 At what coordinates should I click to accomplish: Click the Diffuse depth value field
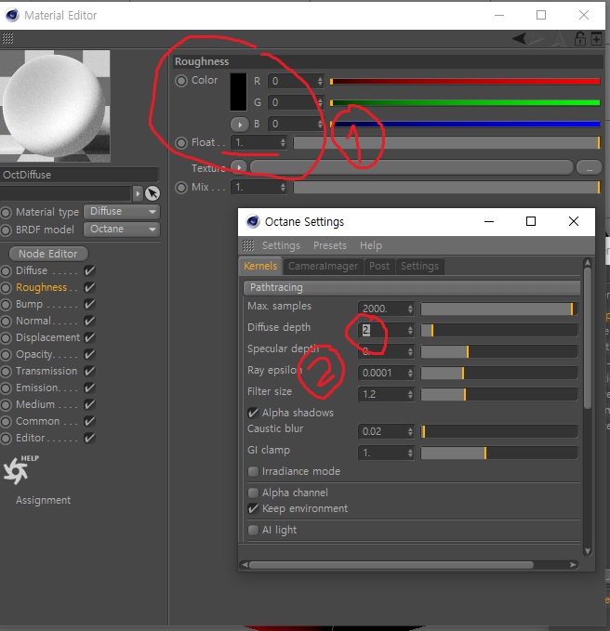click(380, 330)
